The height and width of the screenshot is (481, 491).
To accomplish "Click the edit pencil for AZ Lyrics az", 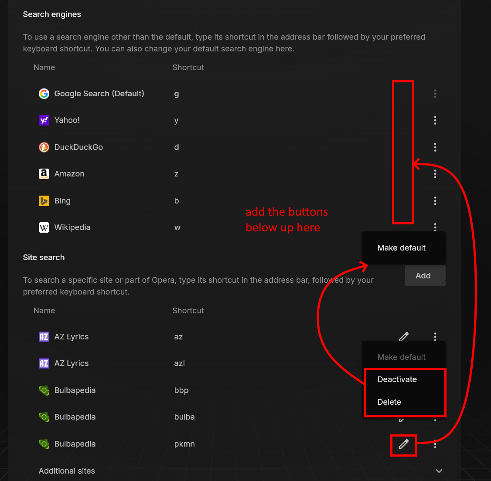I will click(x=403, y=336).
